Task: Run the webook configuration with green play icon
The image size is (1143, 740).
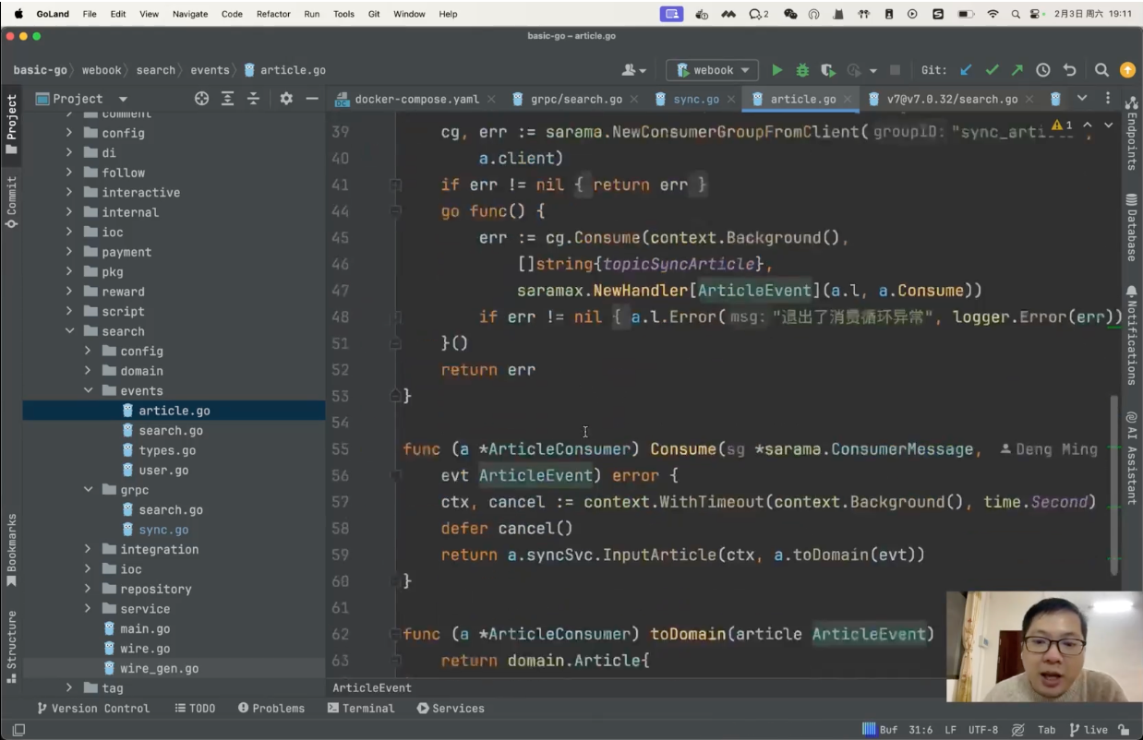Action: pyautogui.click(x=777, y=70)
